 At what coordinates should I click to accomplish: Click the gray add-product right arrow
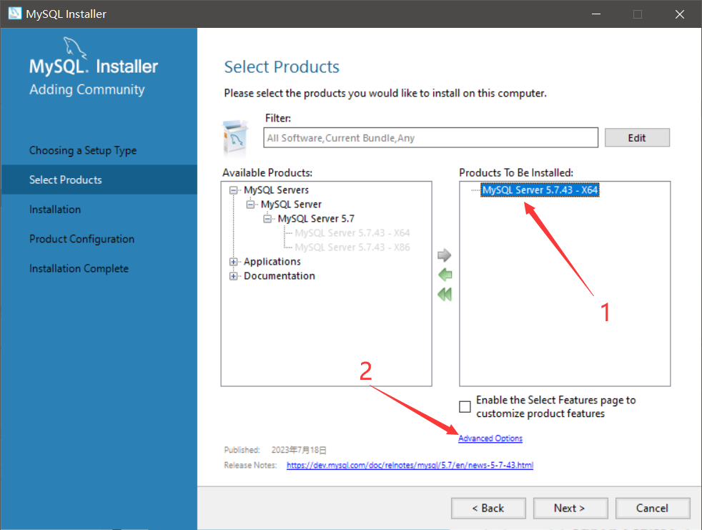[x=444, y=255]
